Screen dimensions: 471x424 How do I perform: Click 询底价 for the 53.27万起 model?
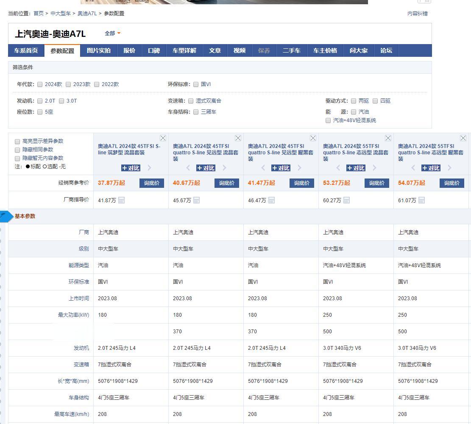click(377, 183)
